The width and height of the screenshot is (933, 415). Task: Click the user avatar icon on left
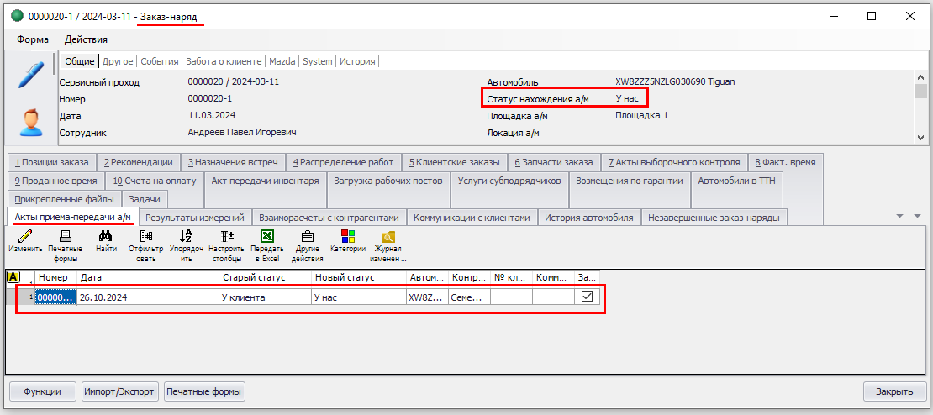pos(31,122)
